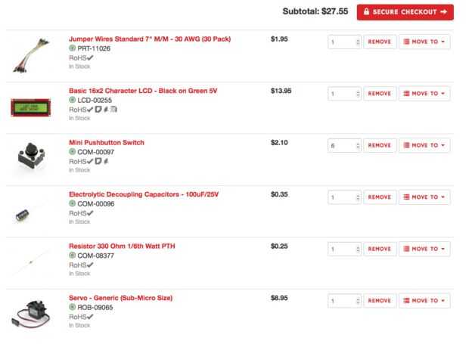Viewport: 469px width, 344px height.
Task: Click the quantity stepper for the Resistor item
Action: (357, 249)
